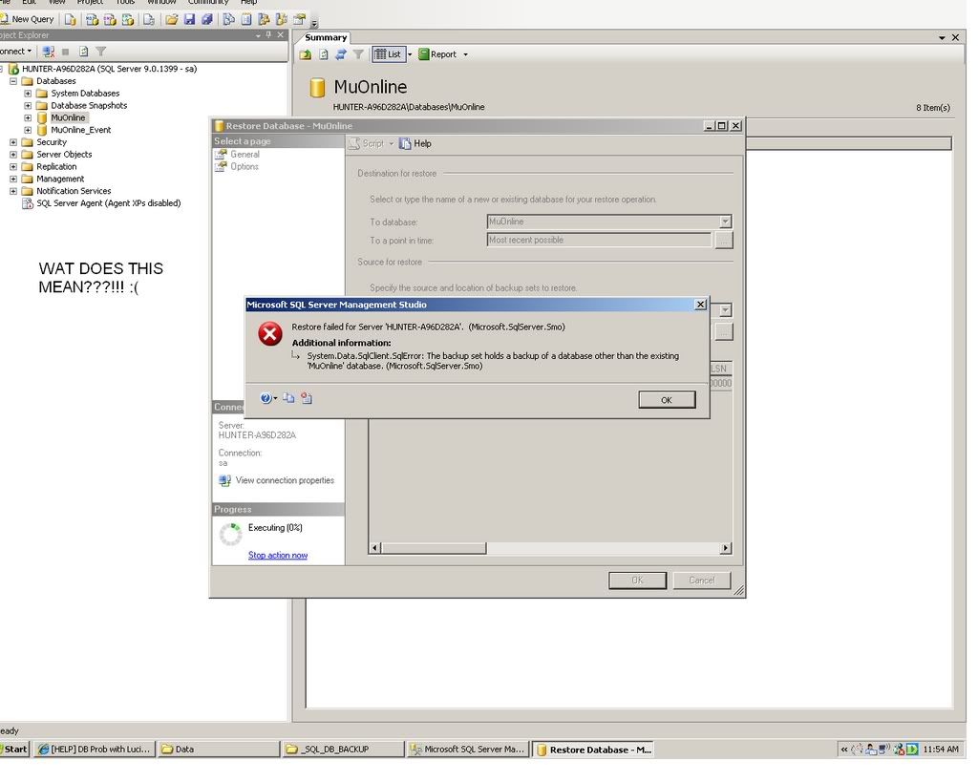
Task: Open the Report dropdown in Summary
Action: pyautogui.click(x=465, y=54)
